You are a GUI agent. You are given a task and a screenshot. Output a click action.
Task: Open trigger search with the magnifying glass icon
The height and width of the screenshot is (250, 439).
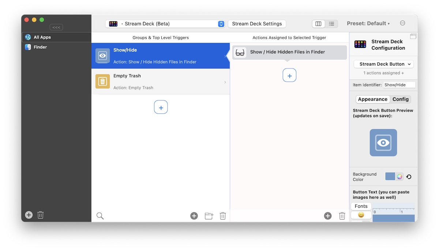[x=100, y=216]
